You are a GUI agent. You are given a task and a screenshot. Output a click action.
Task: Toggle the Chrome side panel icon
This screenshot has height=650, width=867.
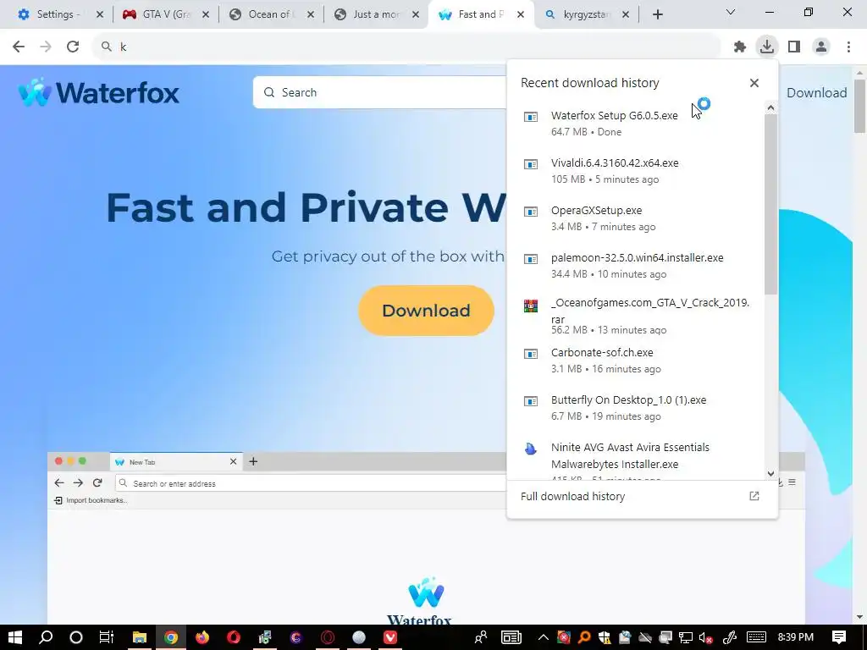coord(794,47)
